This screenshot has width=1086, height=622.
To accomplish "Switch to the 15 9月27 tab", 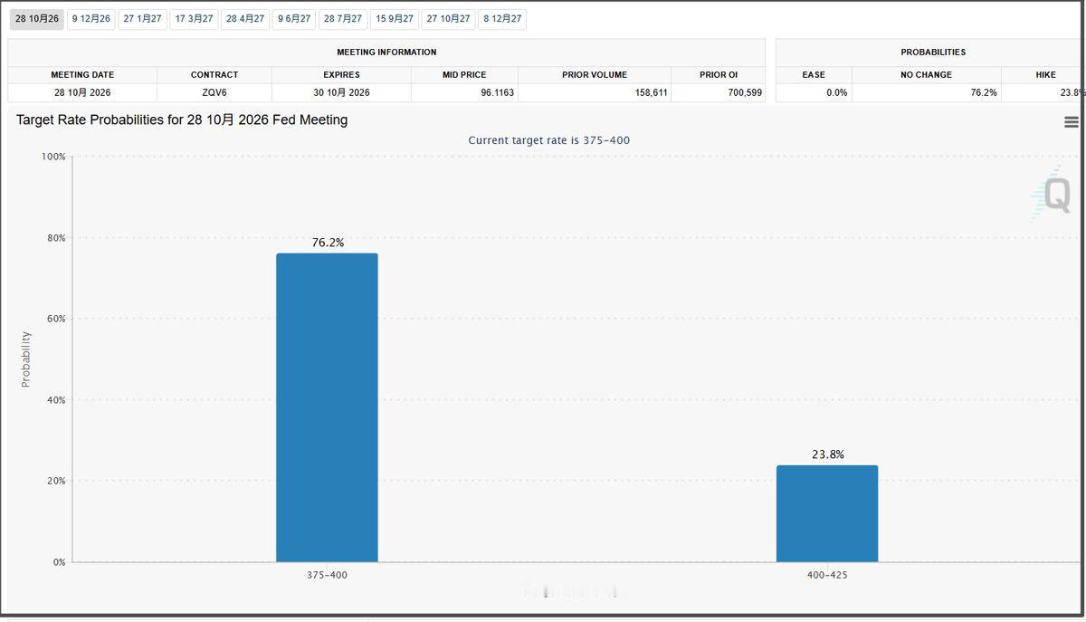I will (x=395, y=19).
